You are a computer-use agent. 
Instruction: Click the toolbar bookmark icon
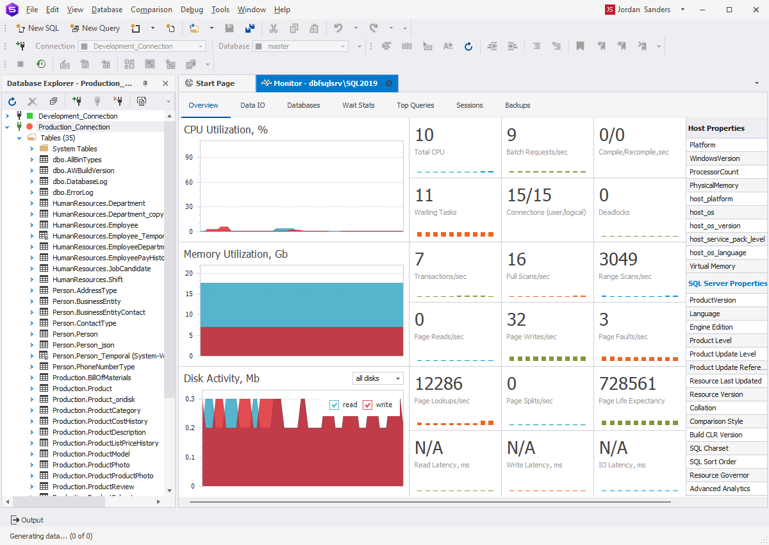(580, 46)
